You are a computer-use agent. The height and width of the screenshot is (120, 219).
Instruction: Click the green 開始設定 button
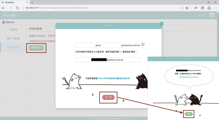[x=36, y=48]
